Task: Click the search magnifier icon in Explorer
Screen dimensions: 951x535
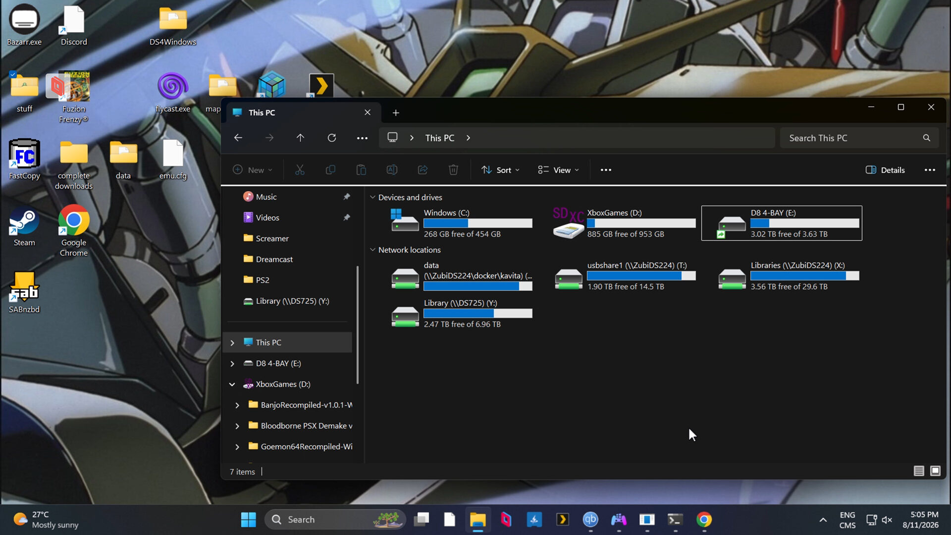Action: [x=927, y=138]
